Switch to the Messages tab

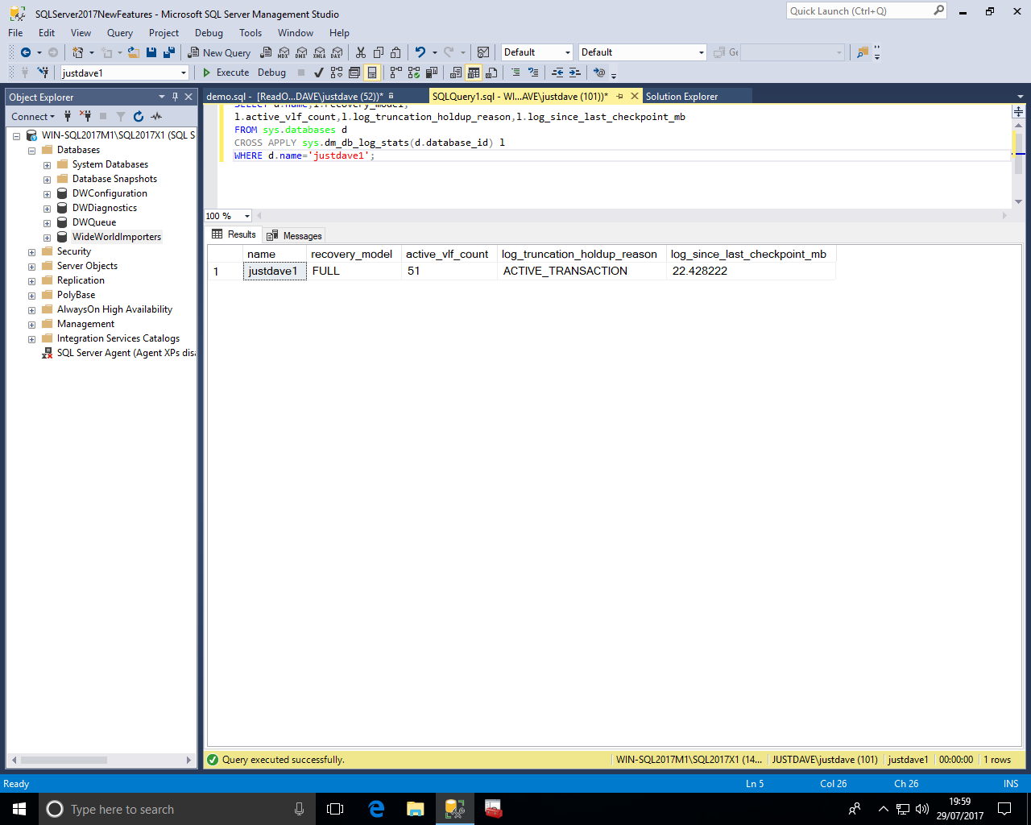pyautogui.click(x=295, y=235)
